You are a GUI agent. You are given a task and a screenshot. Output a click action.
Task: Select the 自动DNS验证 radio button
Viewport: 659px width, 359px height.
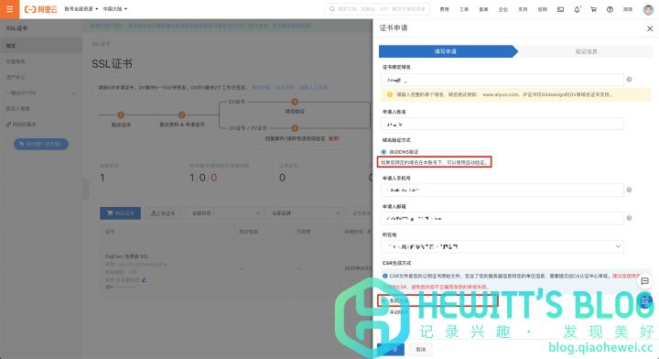384,152
